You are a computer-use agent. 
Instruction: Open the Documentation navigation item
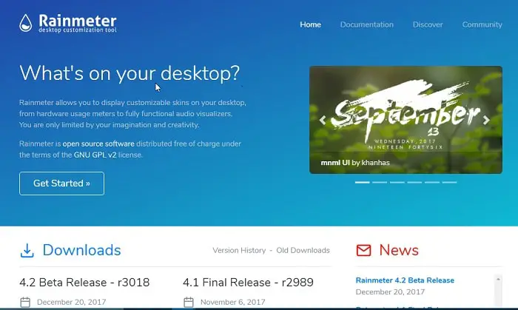(x=367, y=24)
